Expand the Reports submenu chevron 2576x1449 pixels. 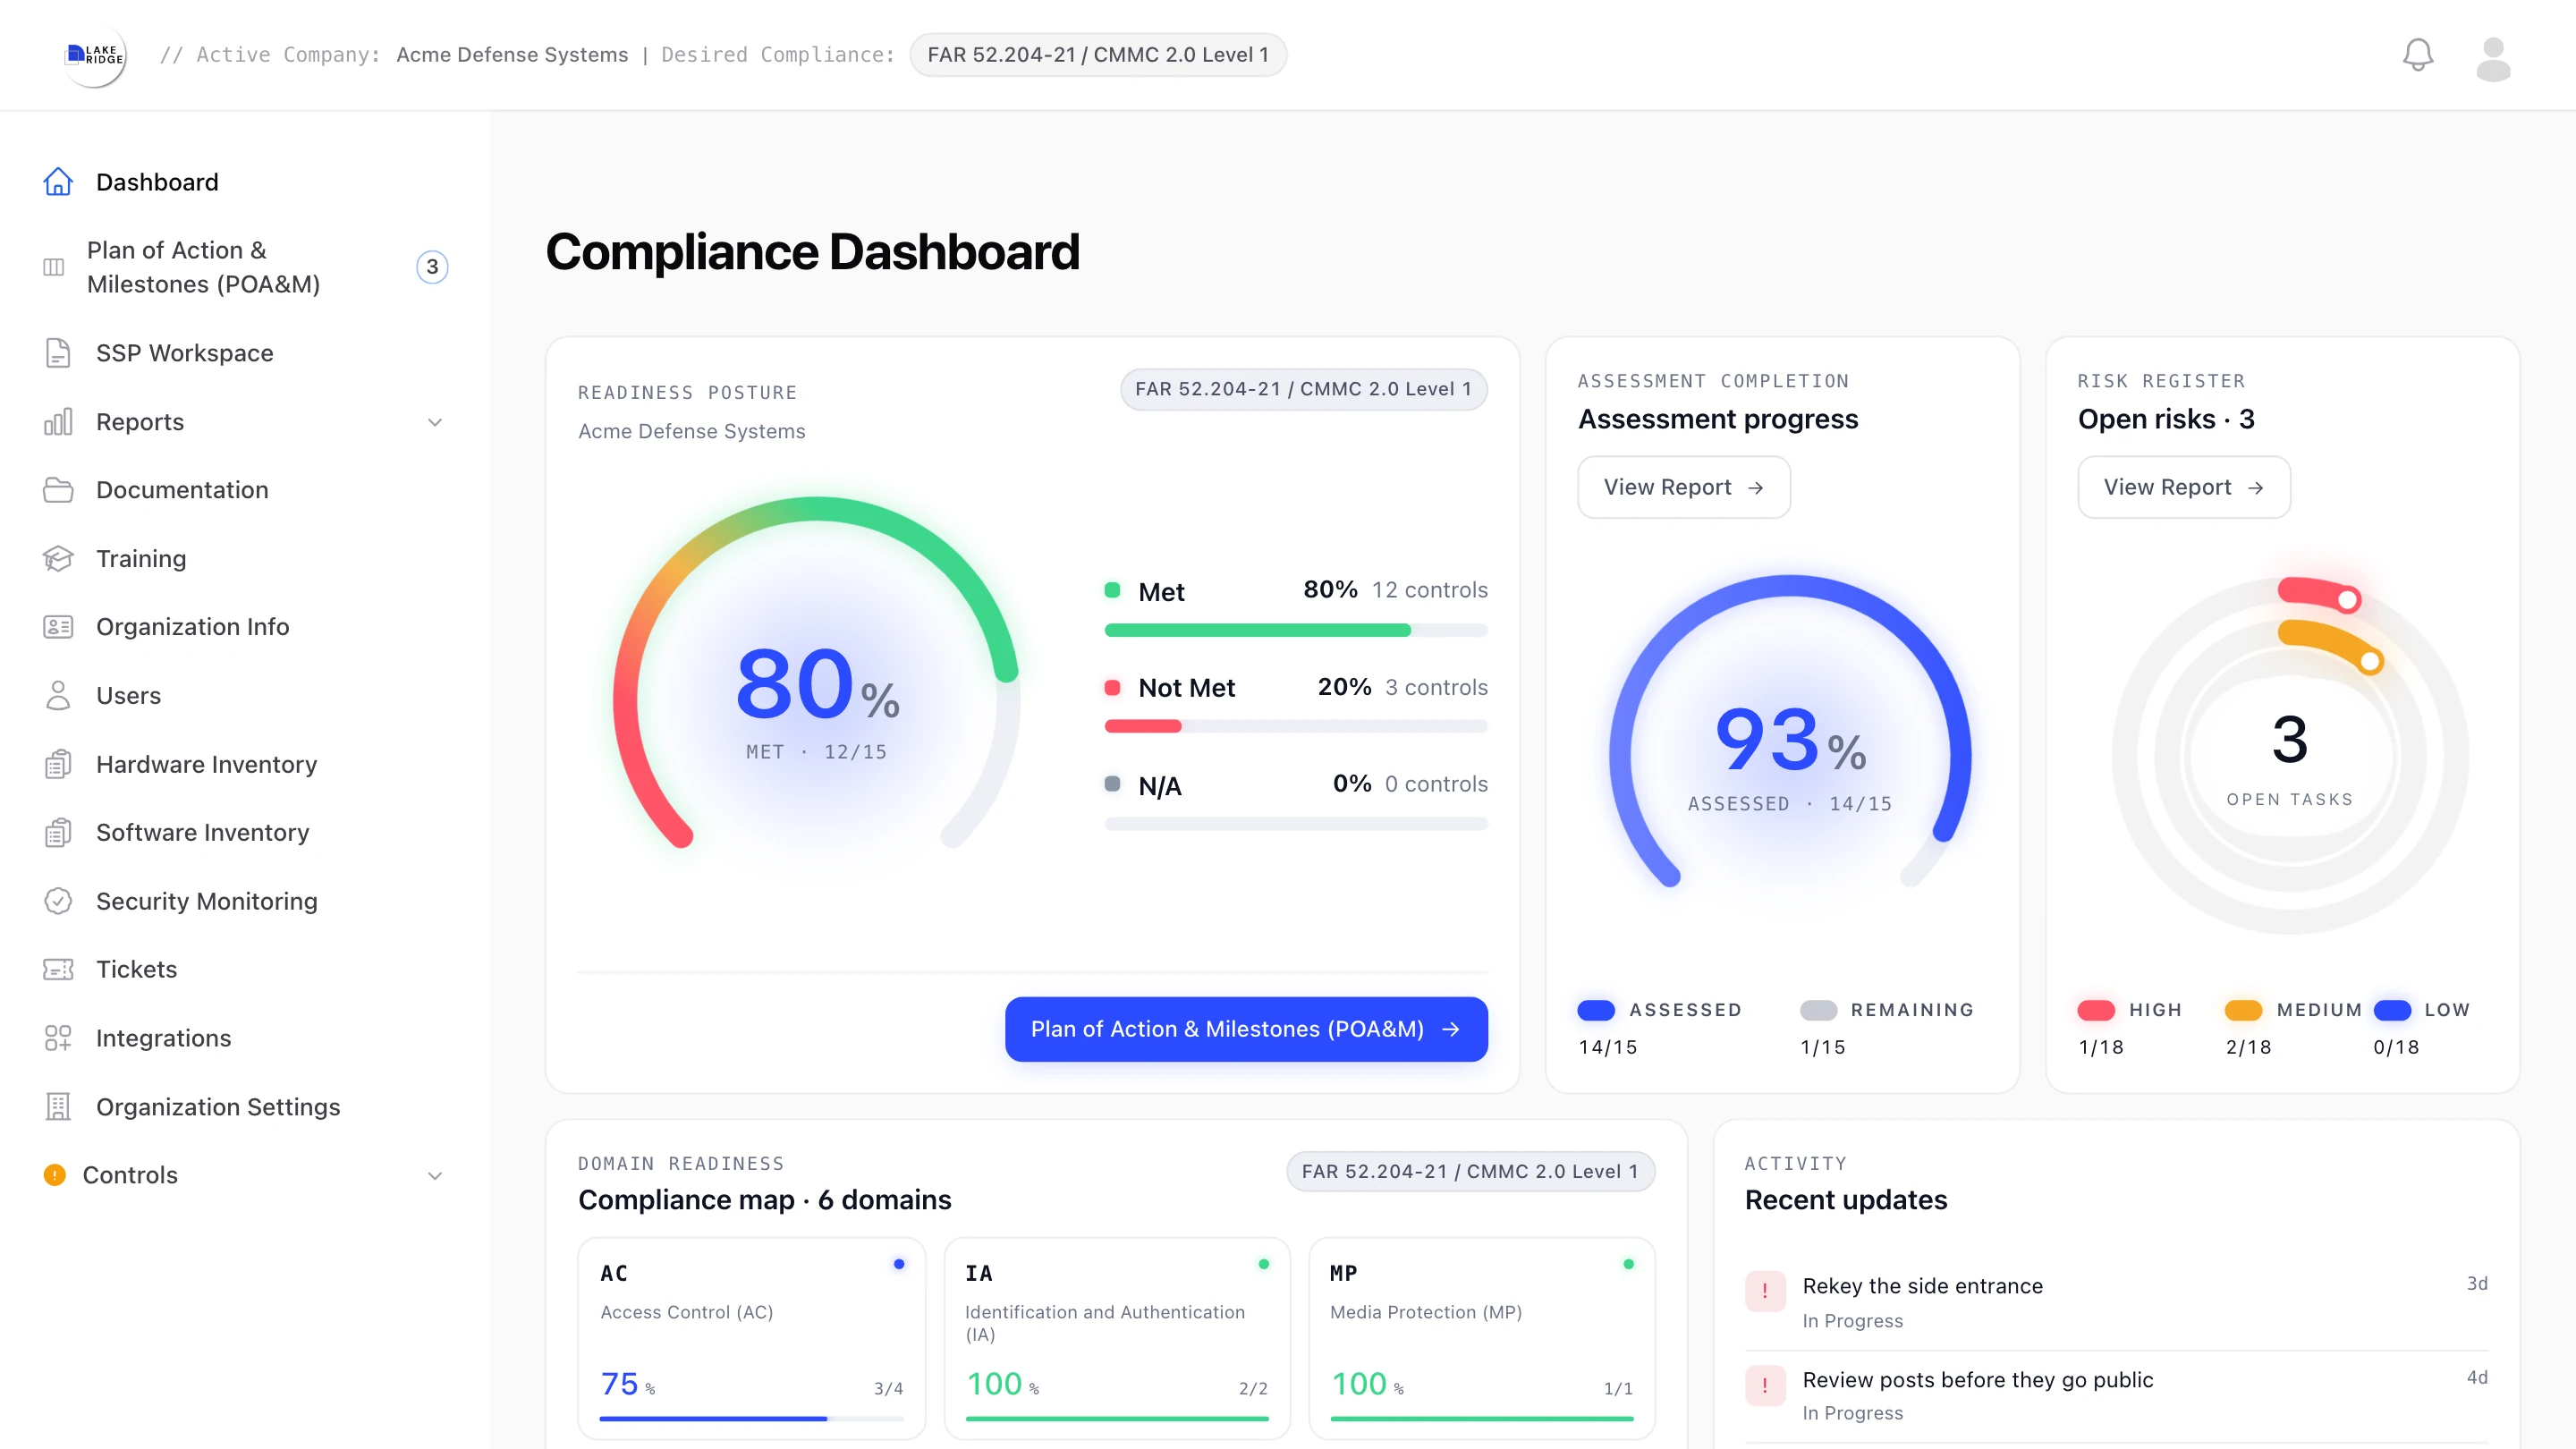(x=435, y=422)
